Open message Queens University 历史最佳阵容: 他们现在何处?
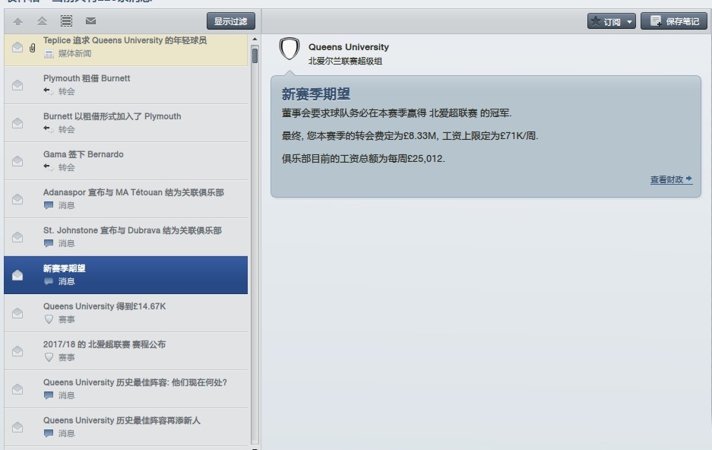Viewport: 712px width, 450px height. coord(126,389)
